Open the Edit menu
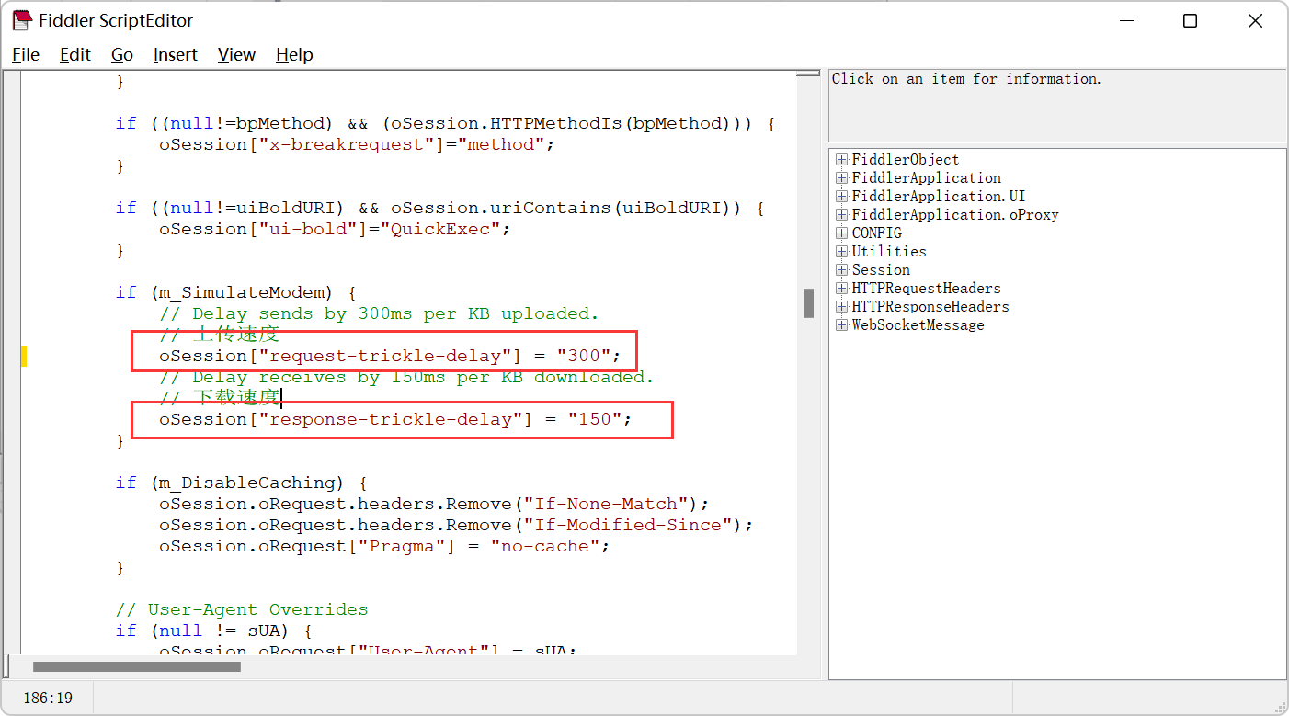This screenshot has width=1289, height=716. click(x=75, y=55)
